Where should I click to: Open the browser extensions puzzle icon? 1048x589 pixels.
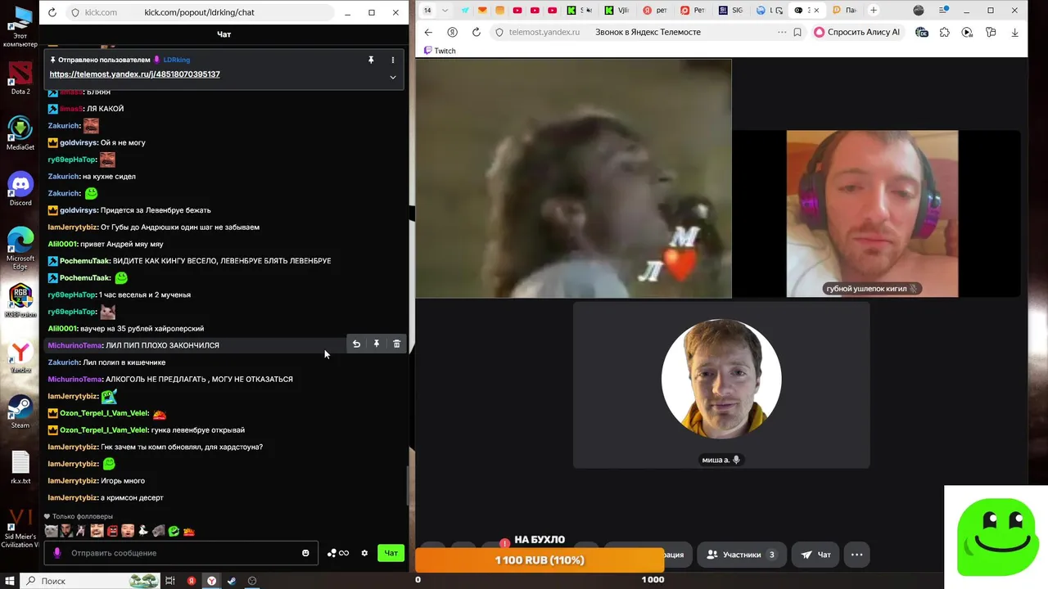pyautogui.click(x=945, y=32)
